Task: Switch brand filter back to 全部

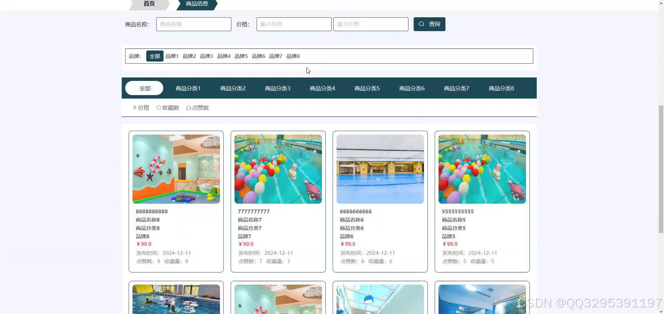Action: coord(155,56)
